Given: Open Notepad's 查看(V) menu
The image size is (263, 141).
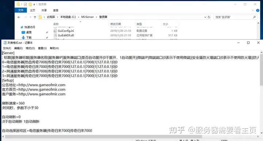Looking at the screenshot, I should coord(42,48).
